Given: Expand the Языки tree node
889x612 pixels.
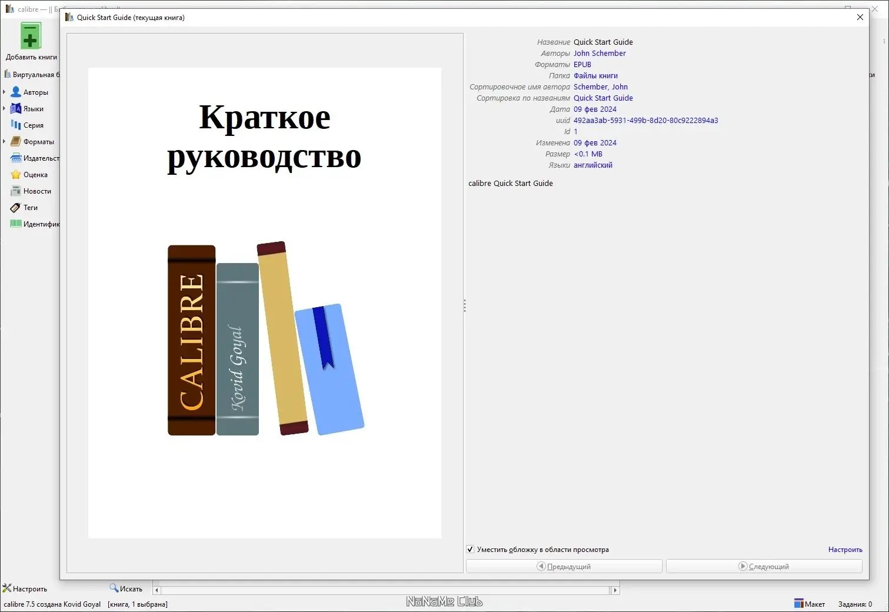Looking at the screenshot, I should point(4,108).
